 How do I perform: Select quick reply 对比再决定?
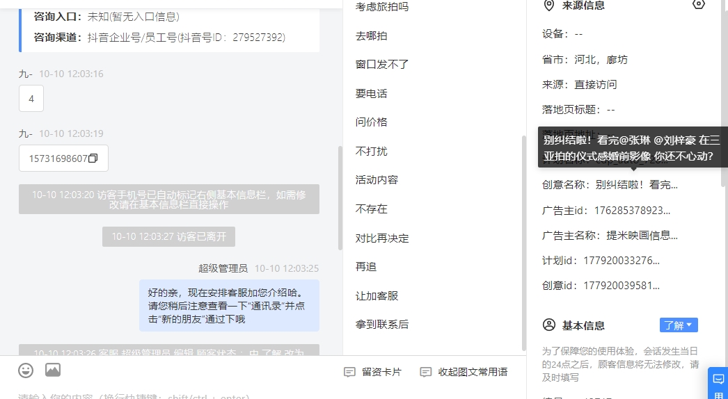(381, 238)
